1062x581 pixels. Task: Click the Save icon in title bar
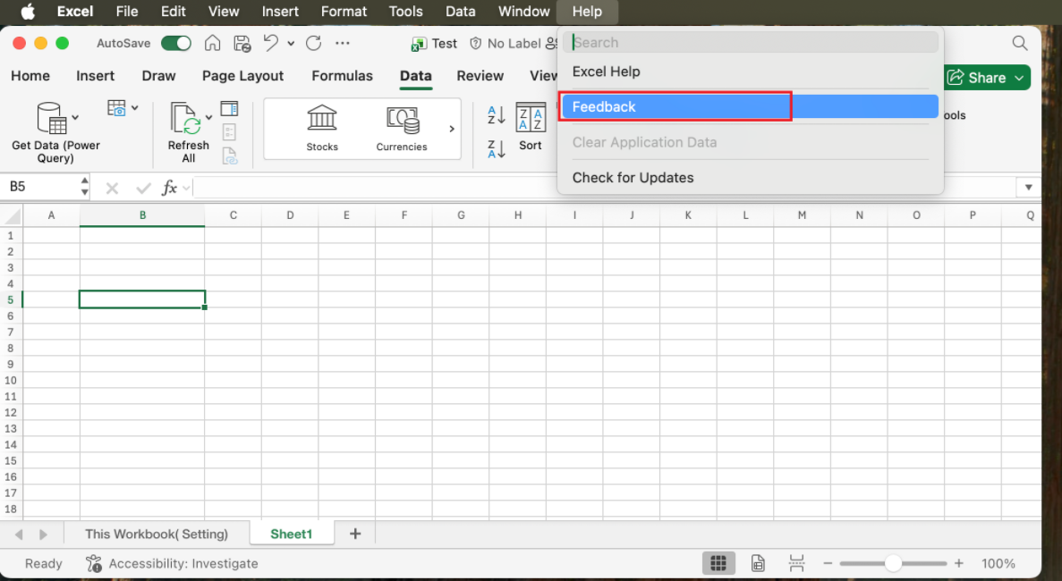point(242,43)
